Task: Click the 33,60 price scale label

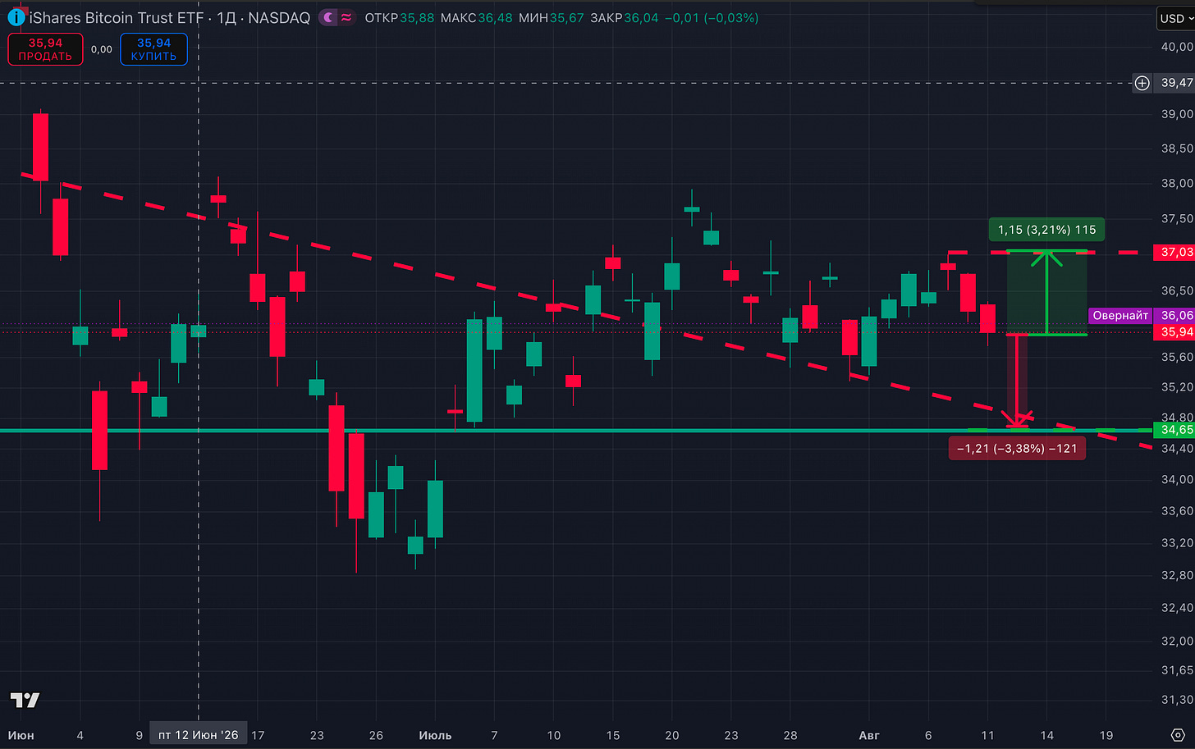Action: pyautogui.click(x=1177, y=510)
